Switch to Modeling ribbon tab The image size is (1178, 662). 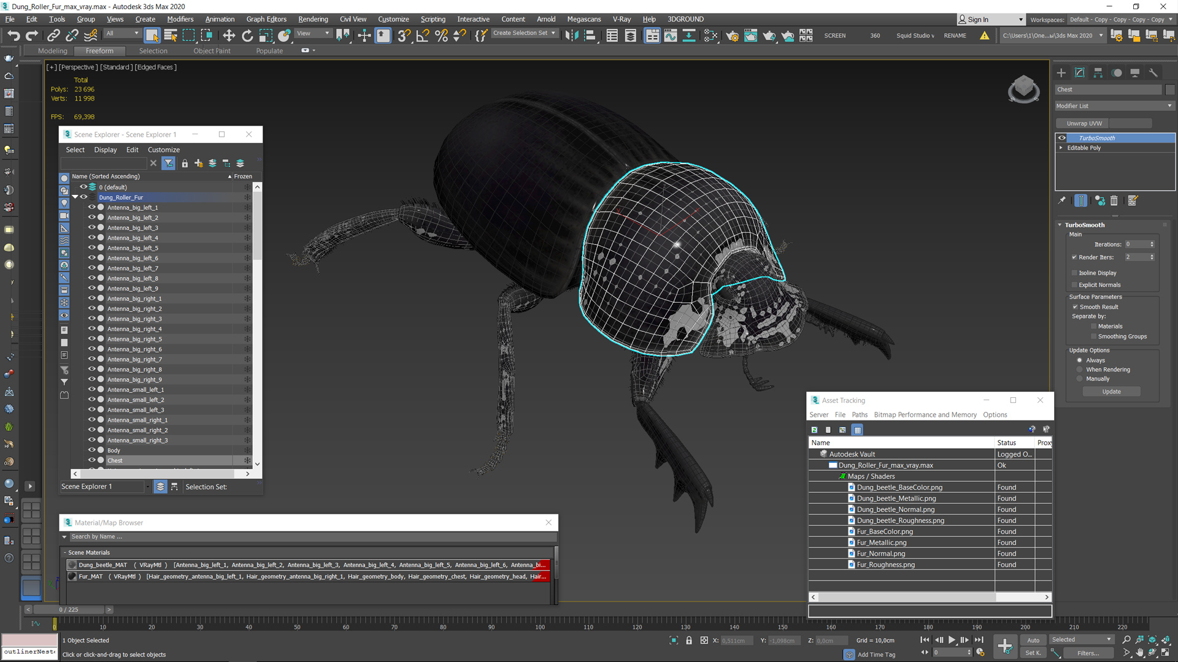pos(53,51)
